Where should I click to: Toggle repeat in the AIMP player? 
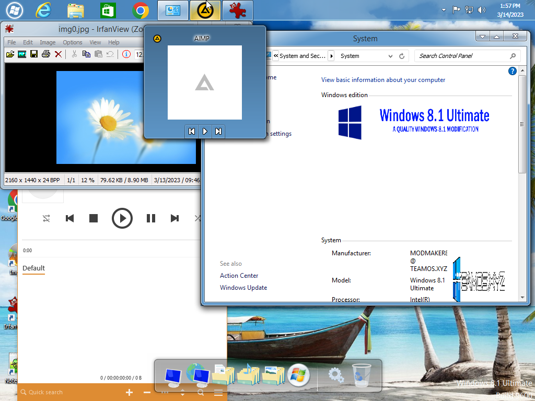pos(46,218)
